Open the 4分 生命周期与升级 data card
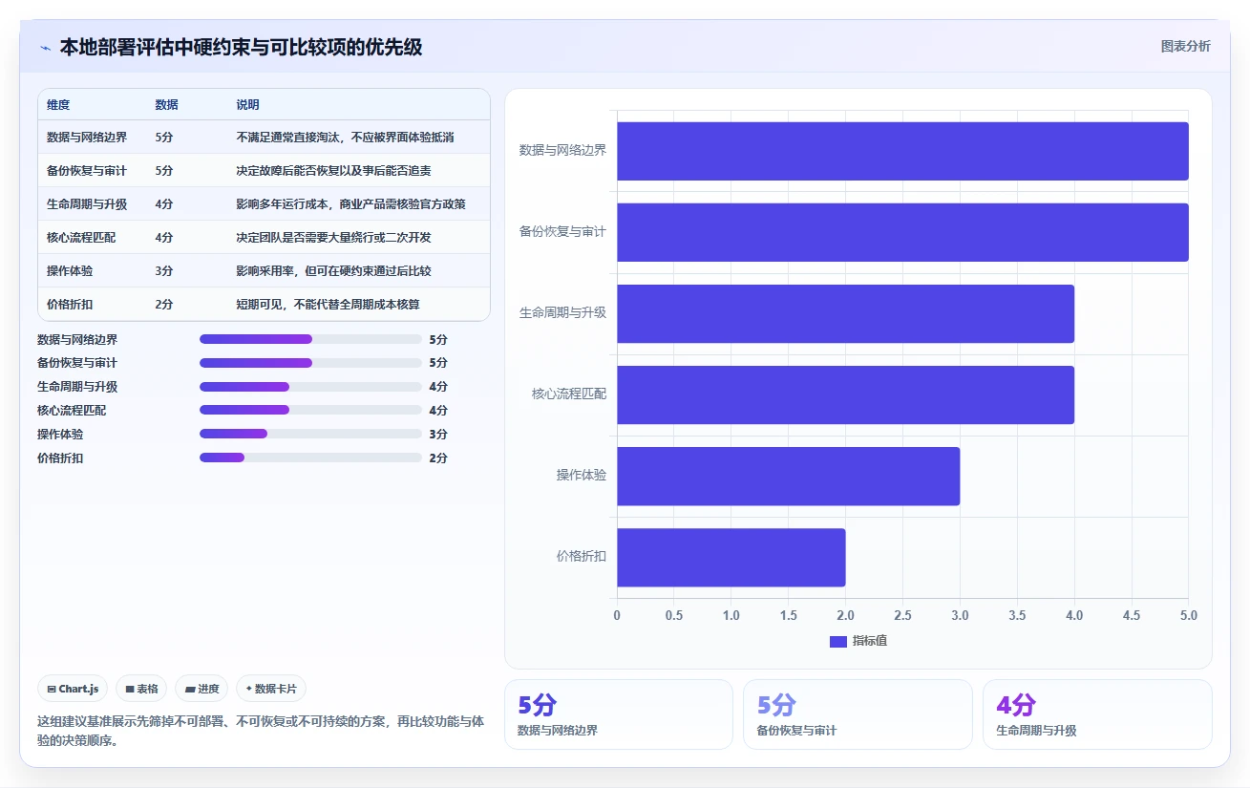 [x=1097, y=714]
